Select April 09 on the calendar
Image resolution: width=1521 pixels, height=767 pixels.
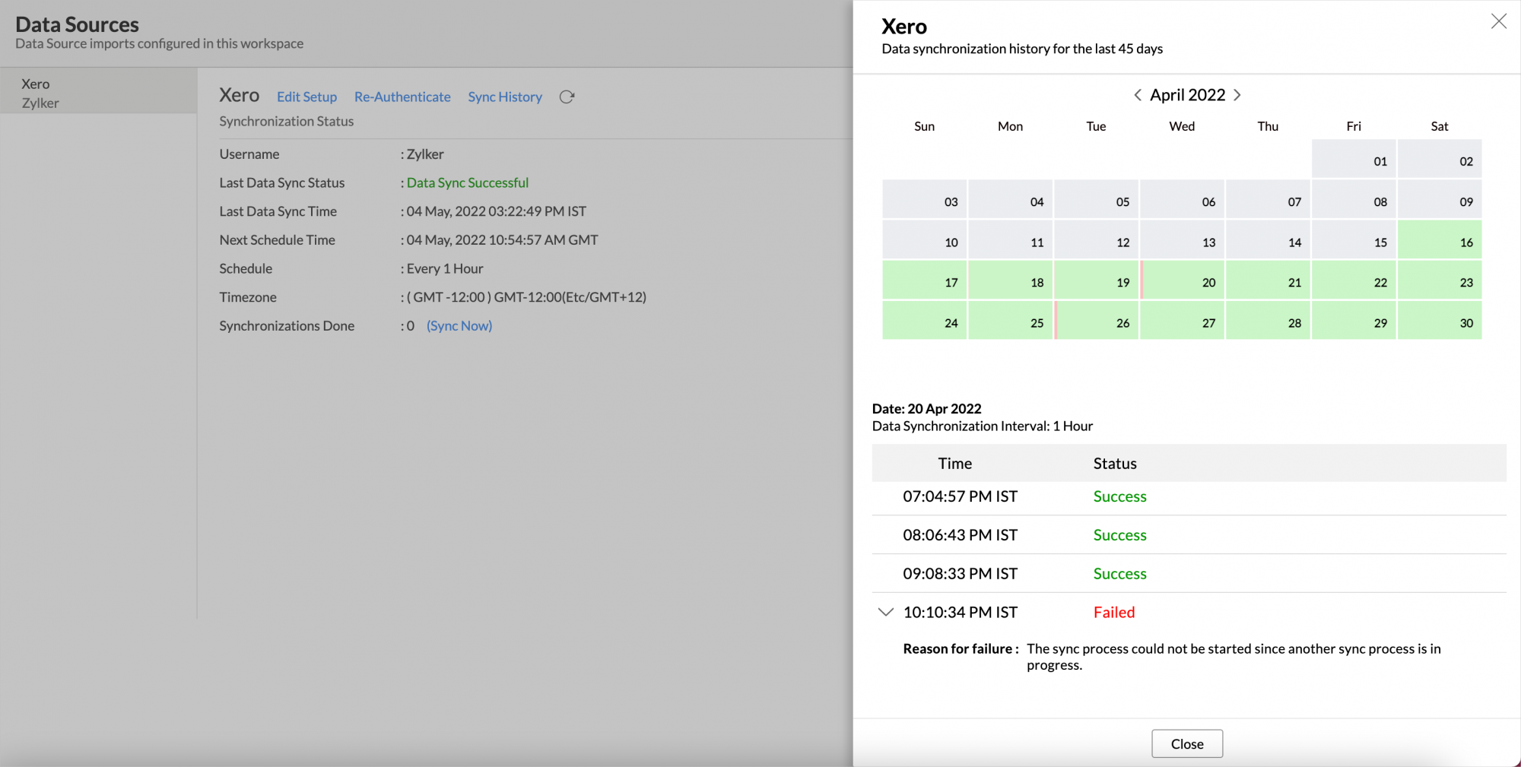pyautogui.click(x=1440, y=199)
